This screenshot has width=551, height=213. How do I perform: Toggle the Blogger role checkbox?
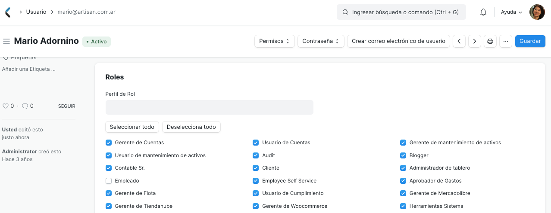[403, 155]
